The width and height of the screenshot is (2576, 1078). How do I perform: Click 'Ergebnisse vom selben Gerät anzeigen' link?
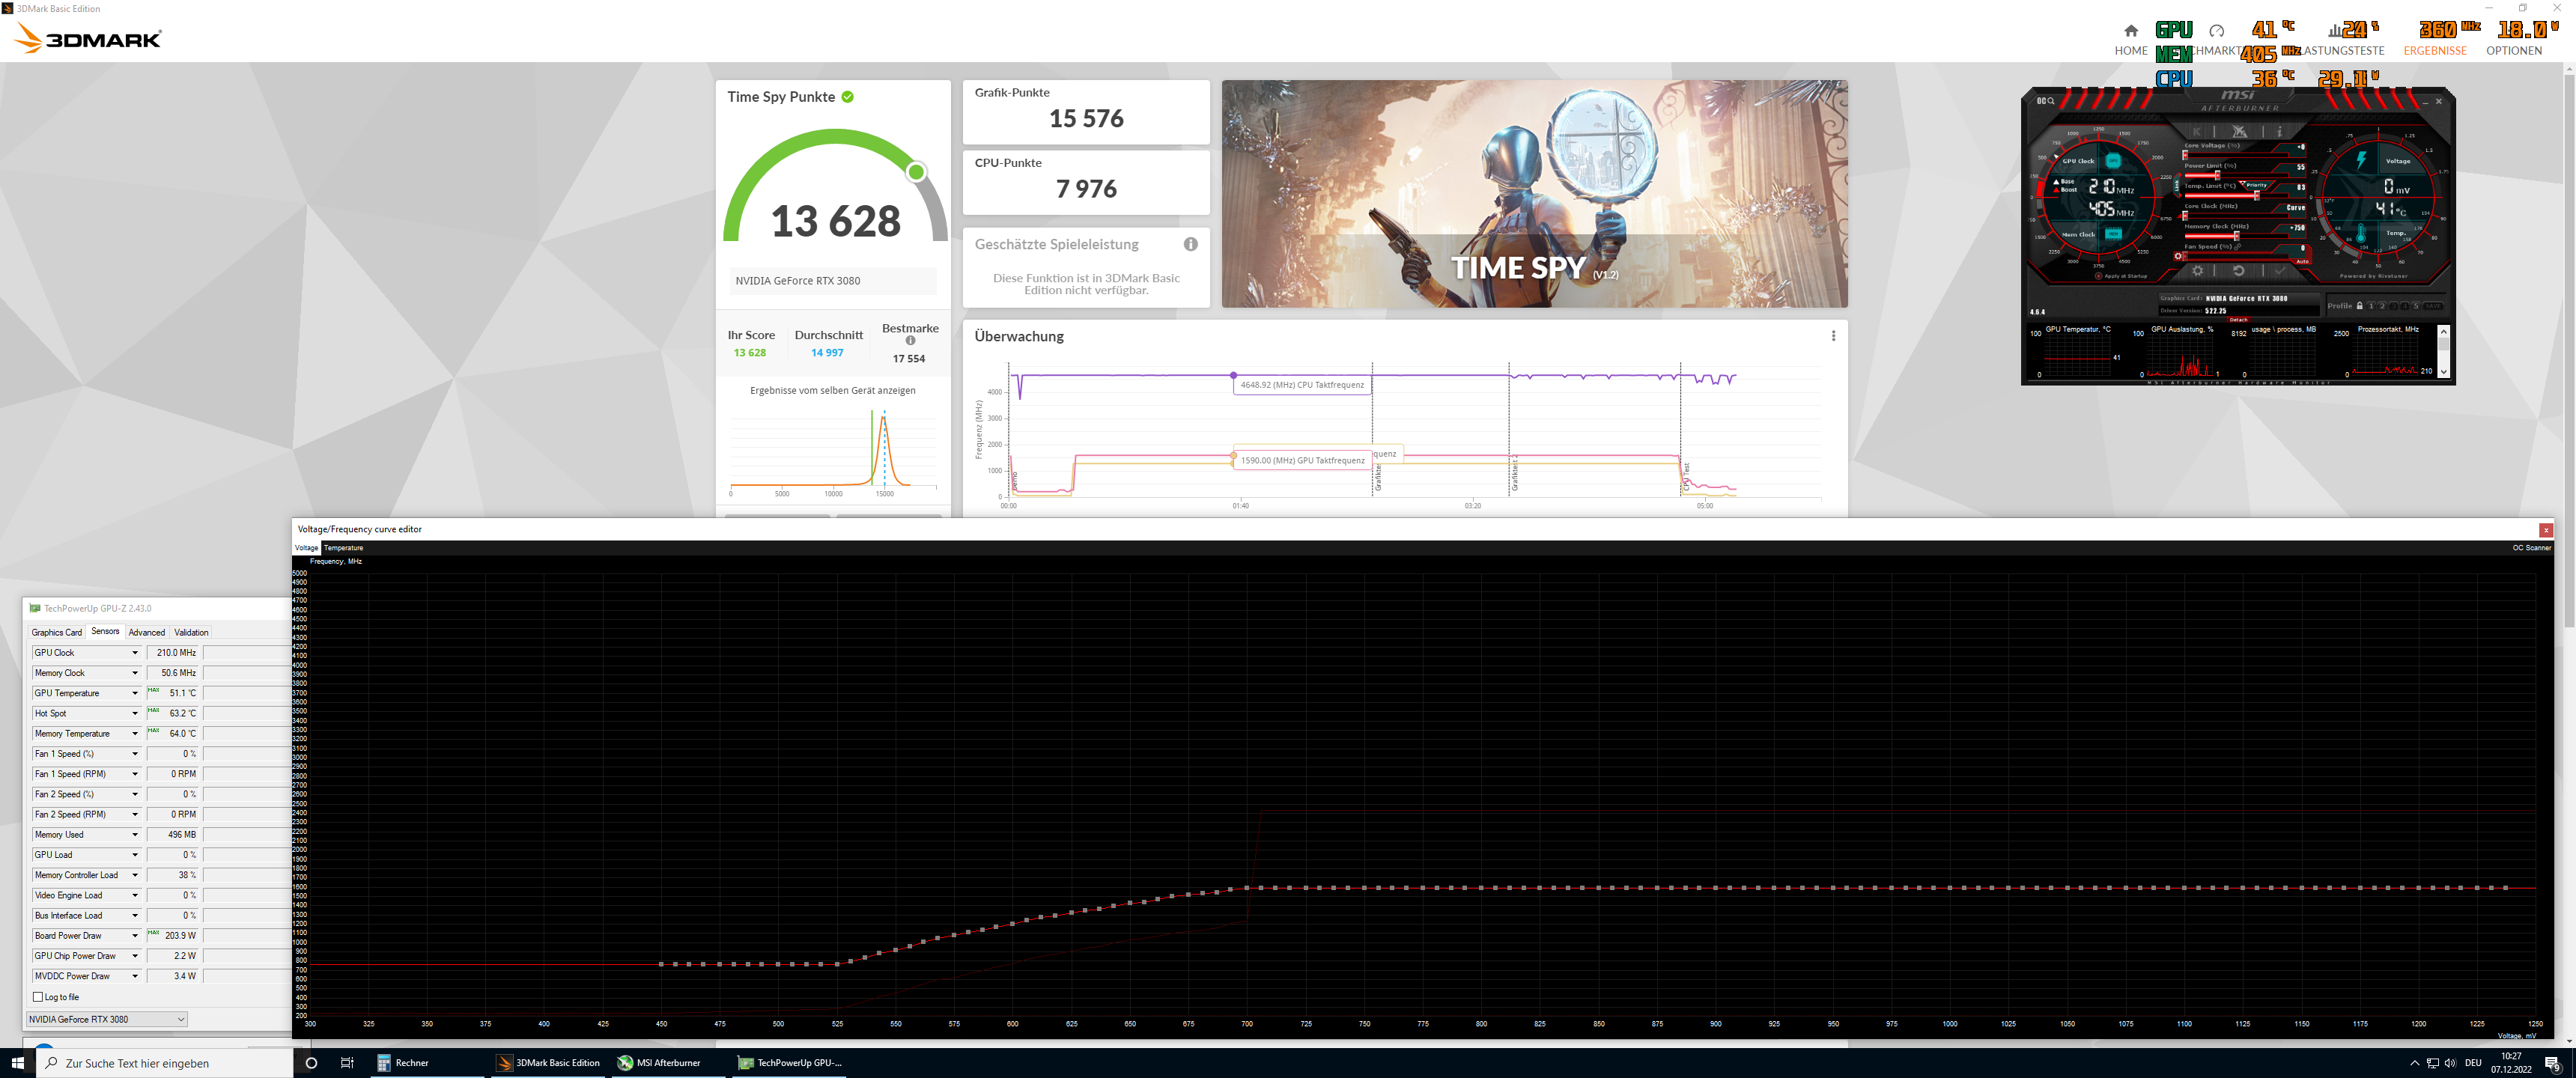click(832, 391)
